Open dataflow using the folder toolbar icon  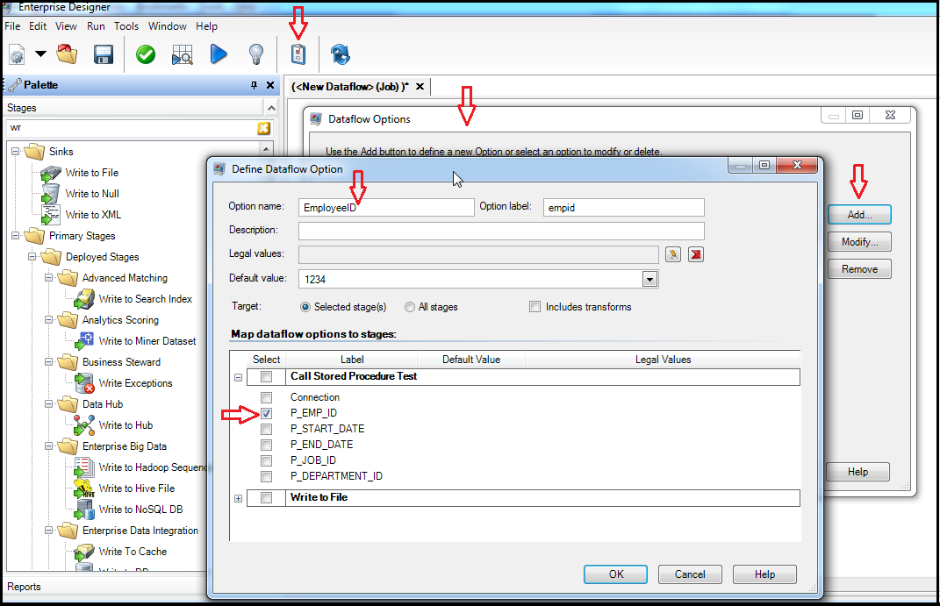click(67, 53)
